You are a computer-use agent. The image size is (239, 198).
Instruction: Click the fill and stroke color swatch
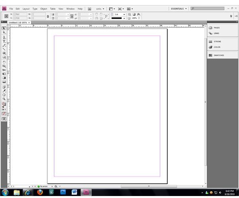(4, 104)
